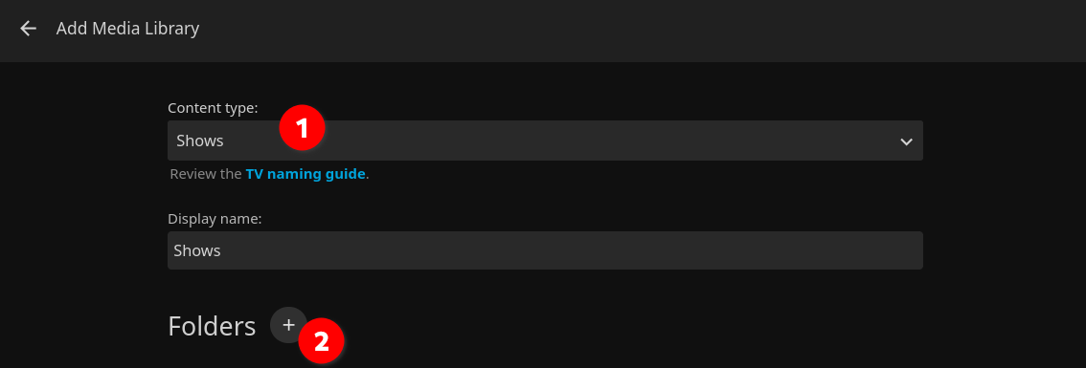Click an empty area of the top header bar
This screenshot has width=1086, height=368.
click(x=623, y=31)
